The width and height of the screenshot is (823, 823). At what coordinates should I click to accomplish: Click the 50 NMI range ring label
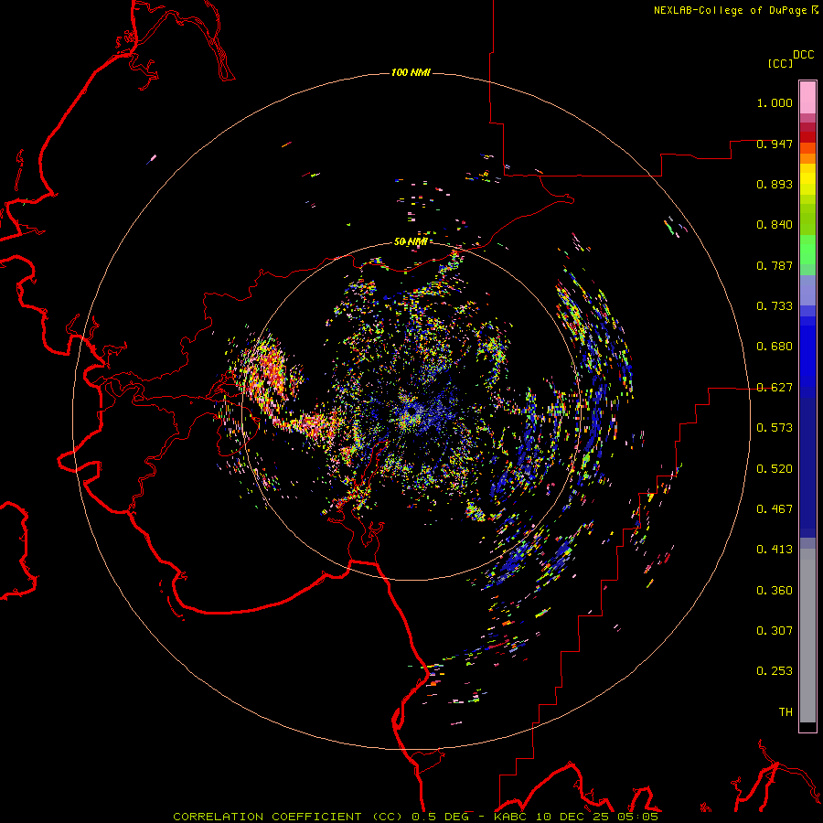coord(411,241)
